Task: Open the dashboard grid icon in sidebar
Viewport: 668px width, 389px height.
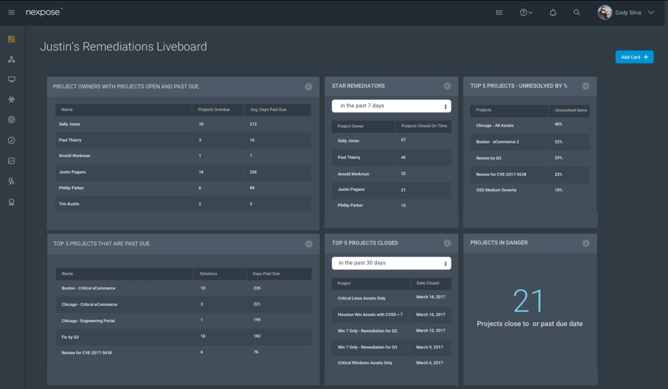Action: (x=11, y=39)
